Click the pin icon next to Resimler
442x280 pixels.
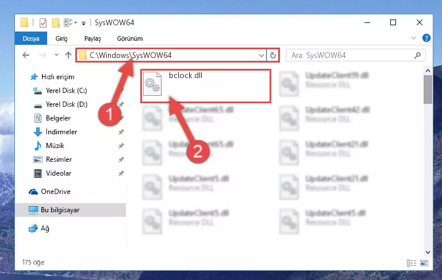click(121, 160)
